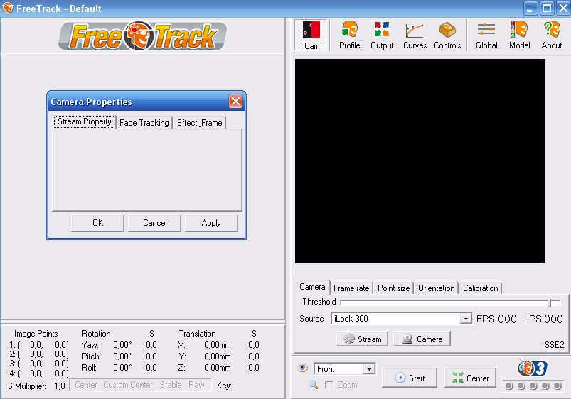The height and width of the screenshot is (399, 571).
Task: Enable the Zoom checkbox
Action: coord(329,385)
